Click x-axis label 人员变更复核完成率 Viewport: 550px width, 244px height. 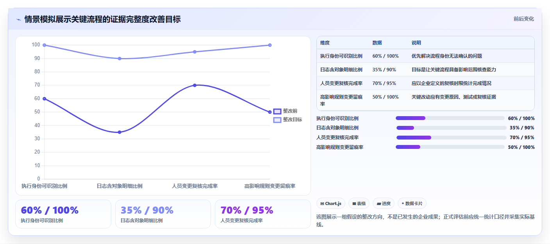pos(195,186)
